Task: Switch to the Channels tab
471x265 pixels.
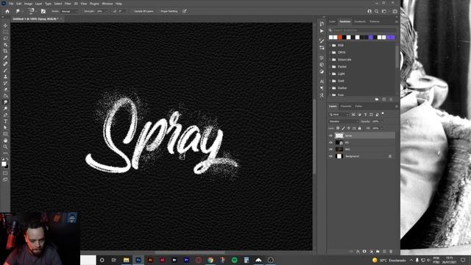Action: [x=346, y=106]
